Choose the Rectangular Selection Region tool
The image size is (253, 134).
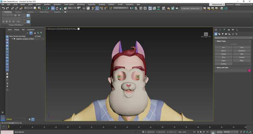[x=44, y=8]
